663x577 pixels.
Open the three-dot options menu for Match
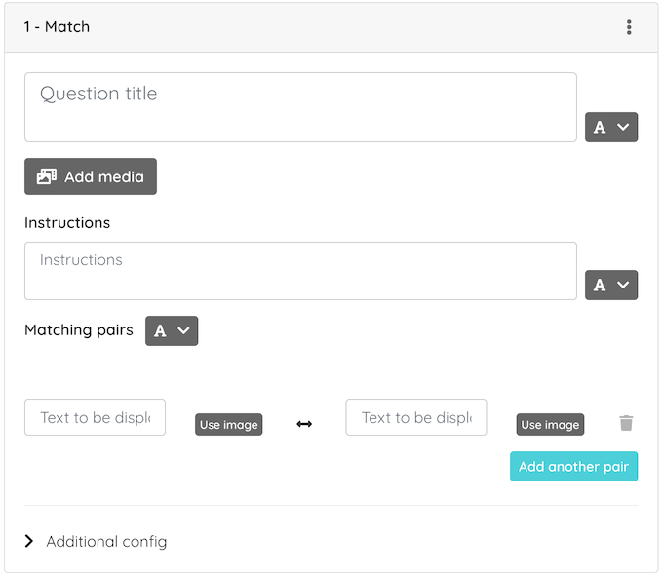tap(629, 27)
